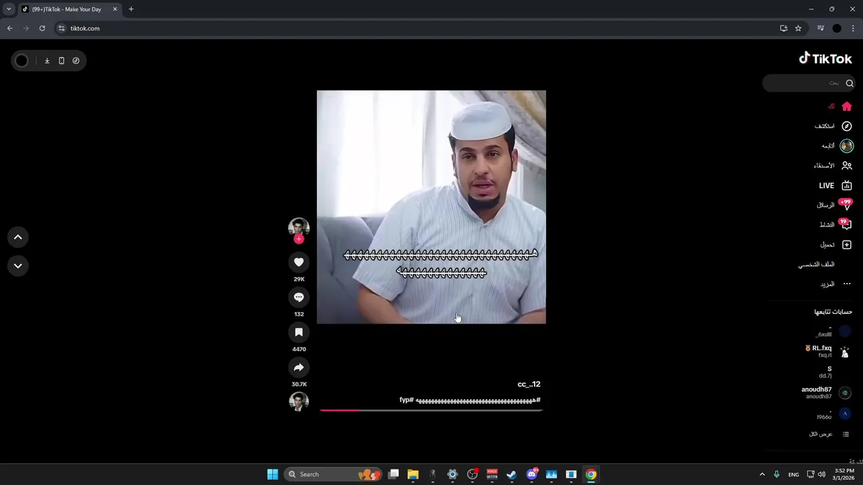Open the l966u followed account
This screenshot has width=863, height=485.
coord(833,414)
